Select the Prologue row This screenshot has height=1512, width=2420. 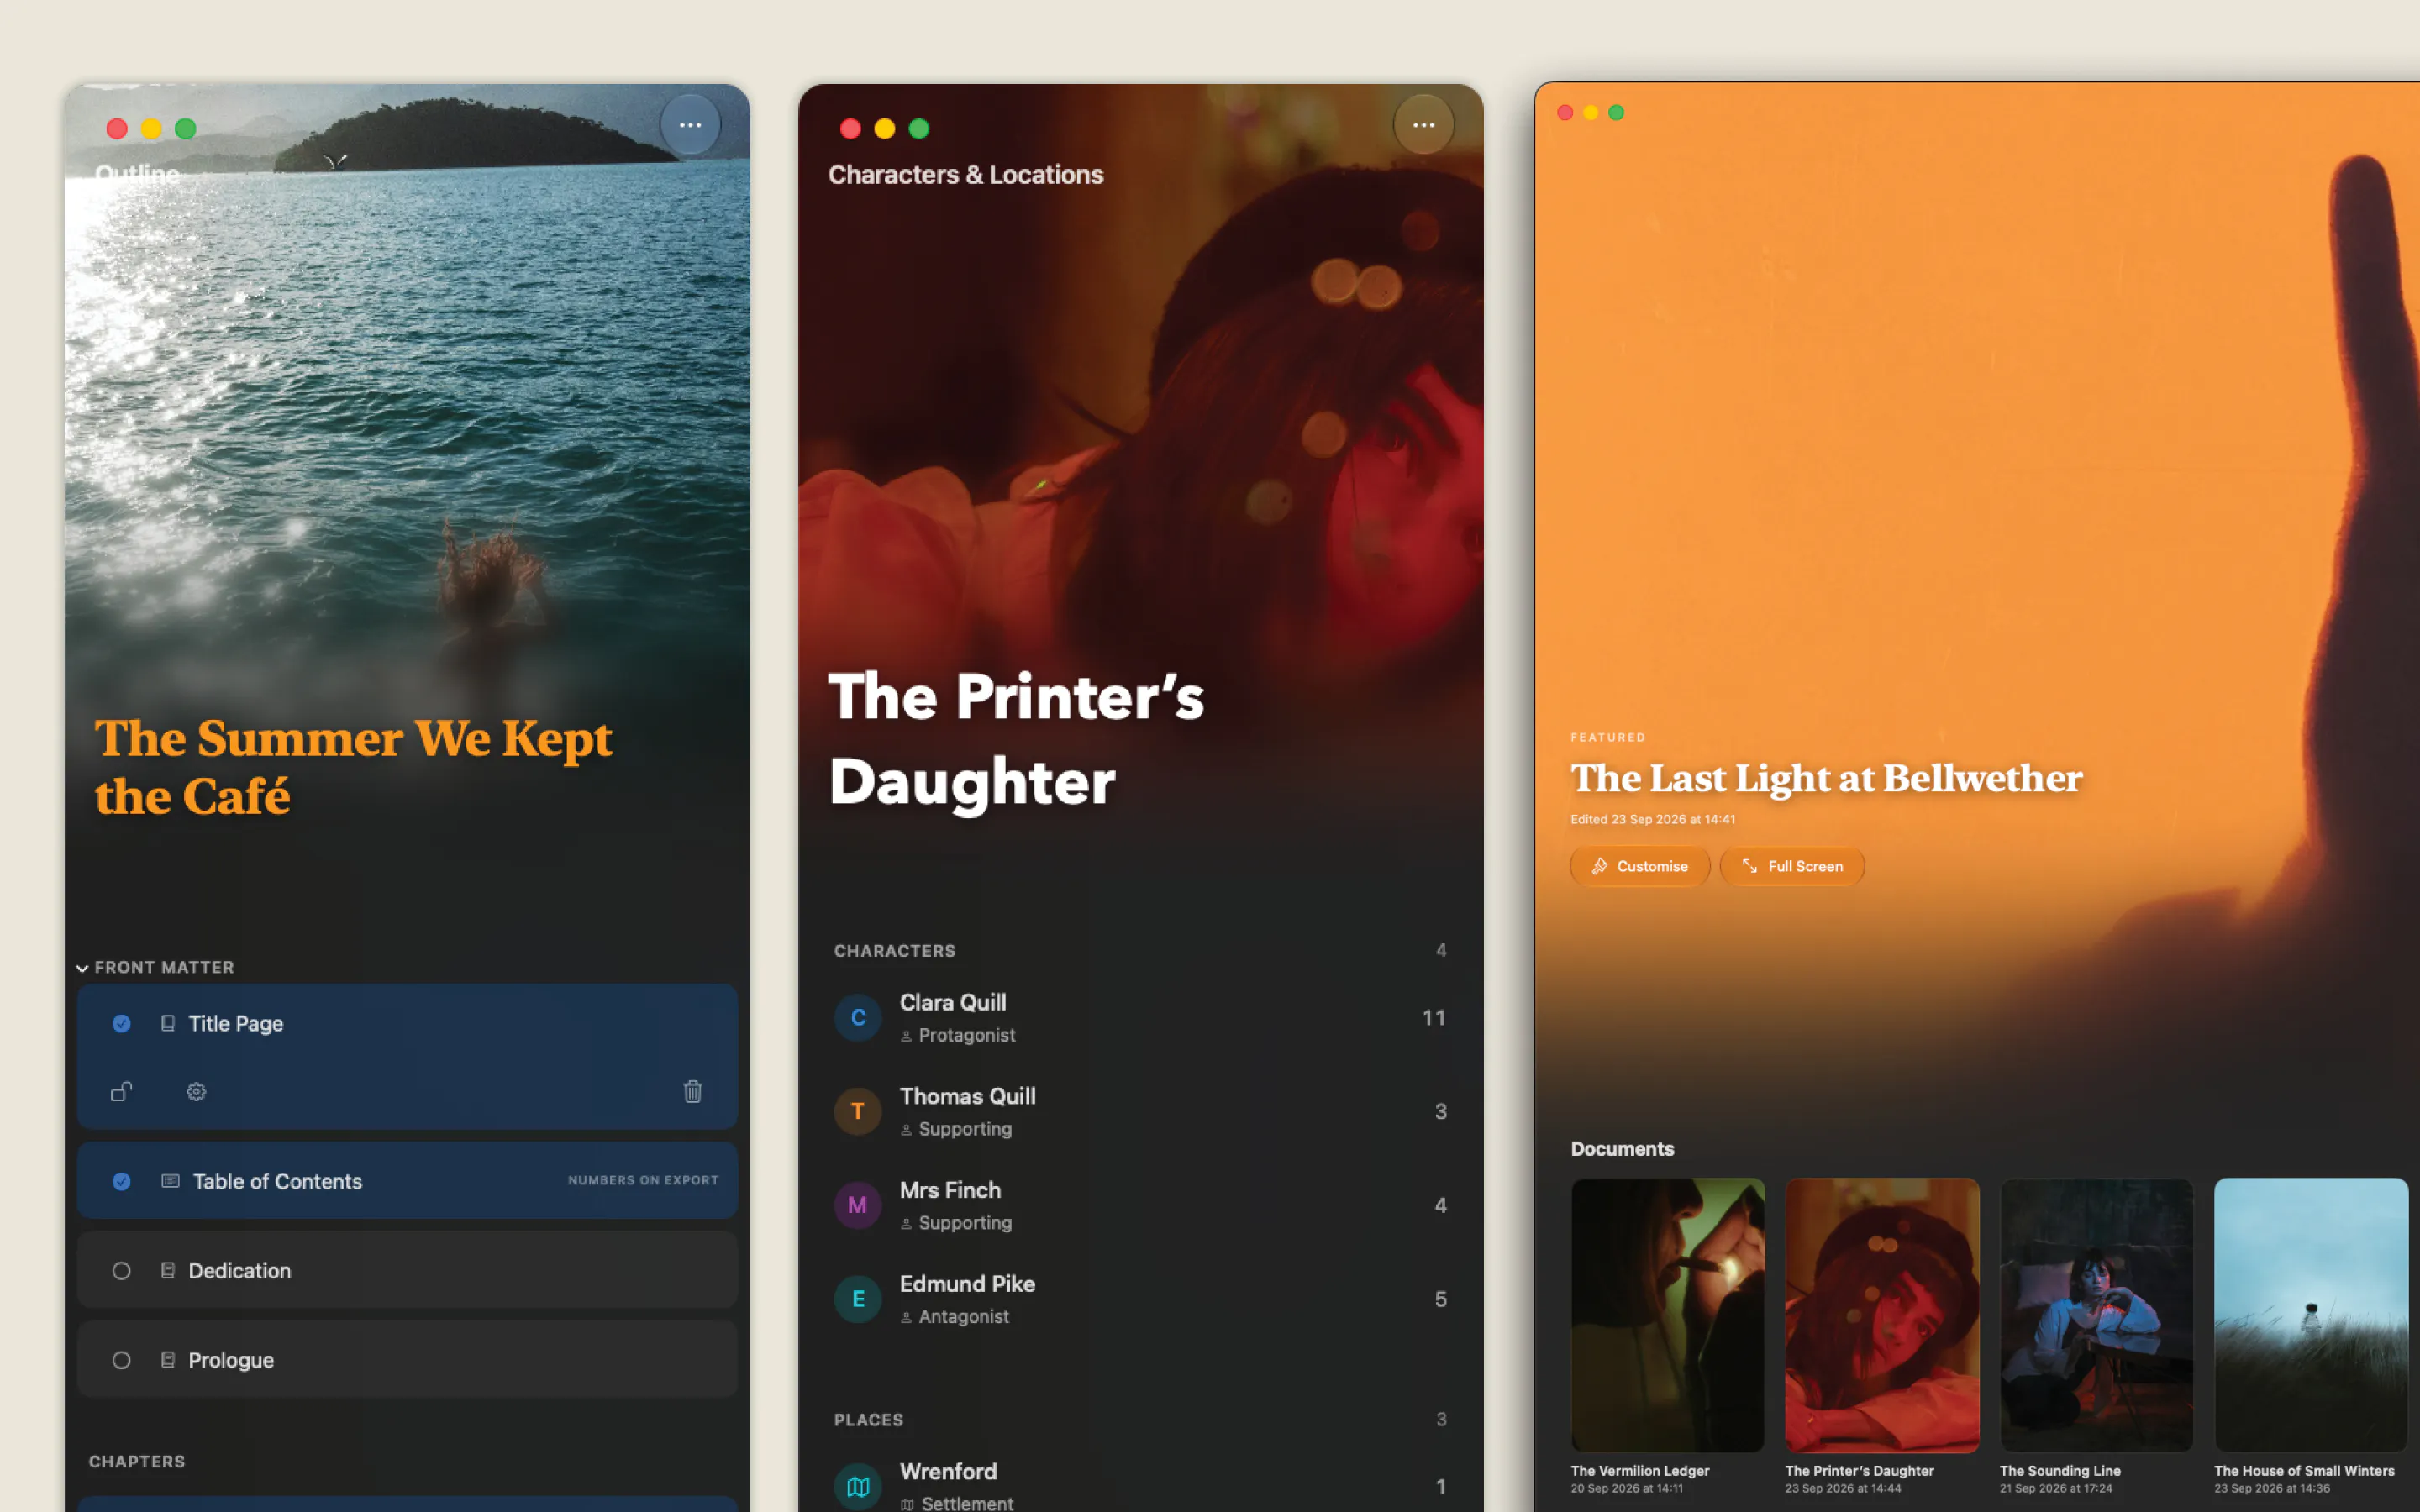pyautogui.click(x=407, y=1360)
